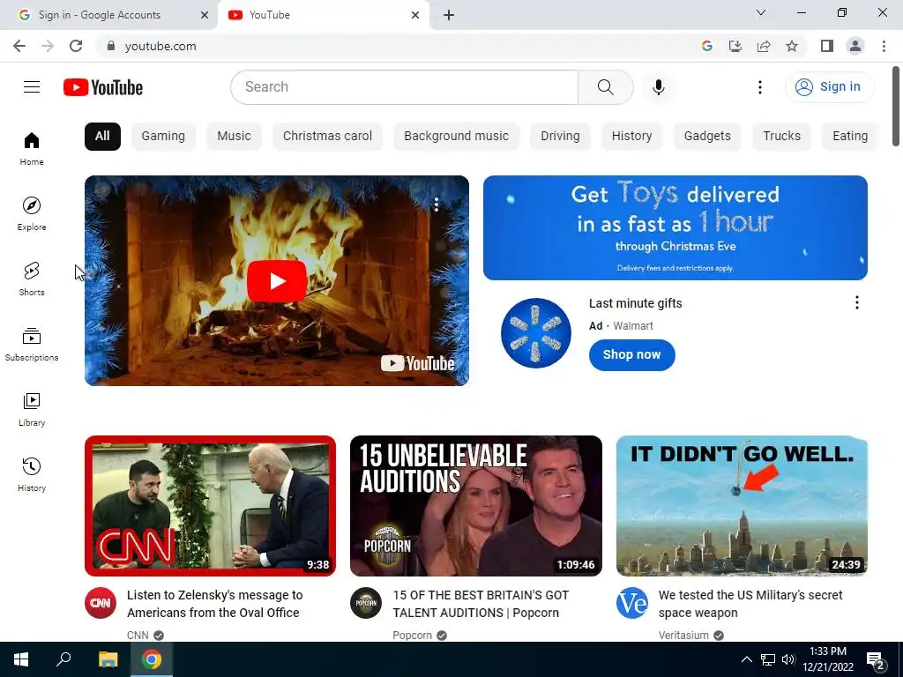Open the fireplace video three-dot options
The image size is (903, 677).
click(436, 205)
